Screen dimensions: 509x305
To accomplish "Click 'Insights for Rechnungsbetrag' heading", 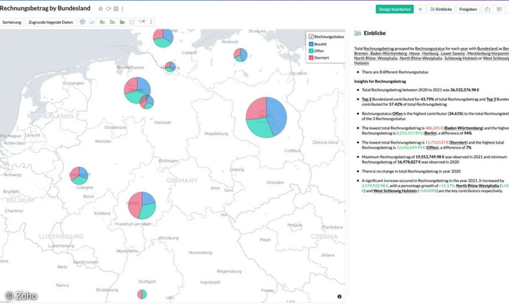I will point(380,81).
